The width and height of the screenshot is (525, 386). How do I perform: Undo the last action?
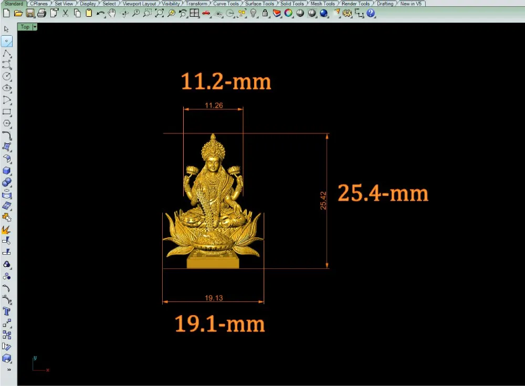point(100,14)
